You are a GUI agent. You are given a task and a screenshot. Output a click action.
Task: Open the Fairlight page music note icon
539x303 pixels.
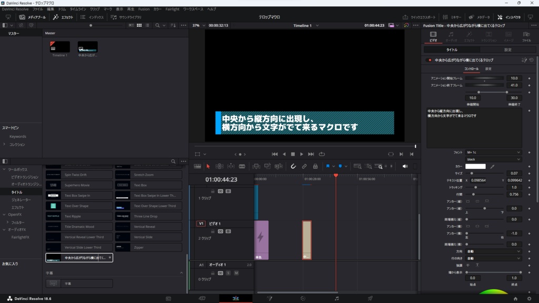click(x=336, y=299)
